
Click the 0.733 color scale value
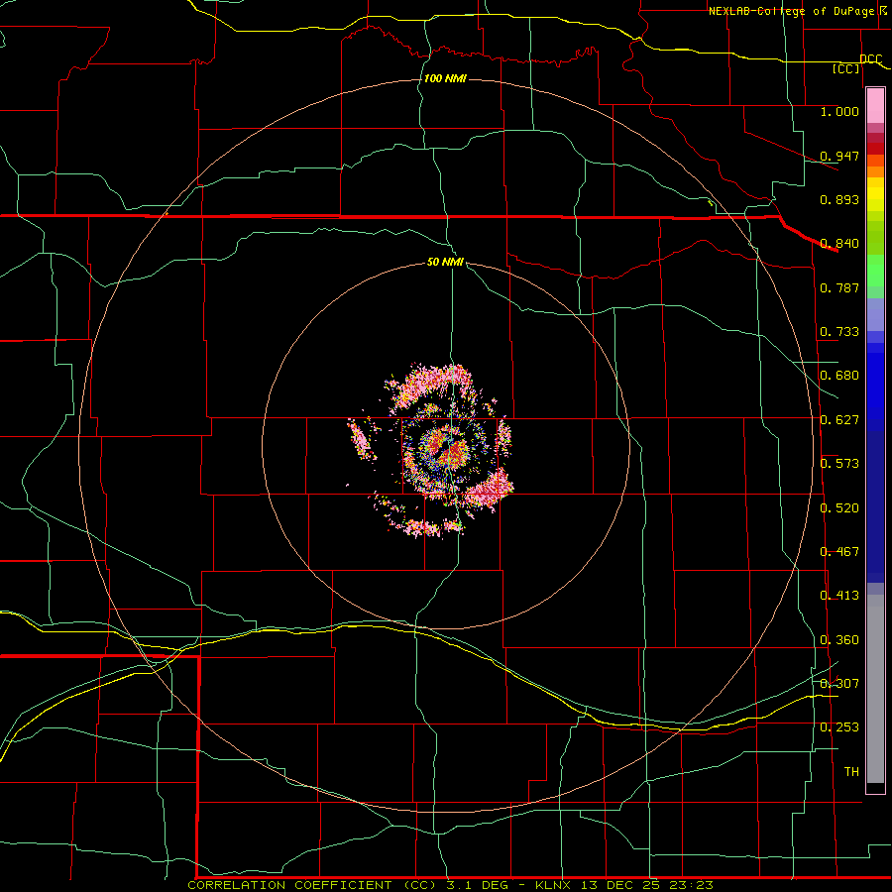click(839, 332)
